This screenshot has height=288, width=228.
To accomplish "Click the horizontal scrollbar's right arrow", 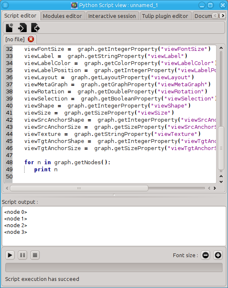I will tap(215, 188).
